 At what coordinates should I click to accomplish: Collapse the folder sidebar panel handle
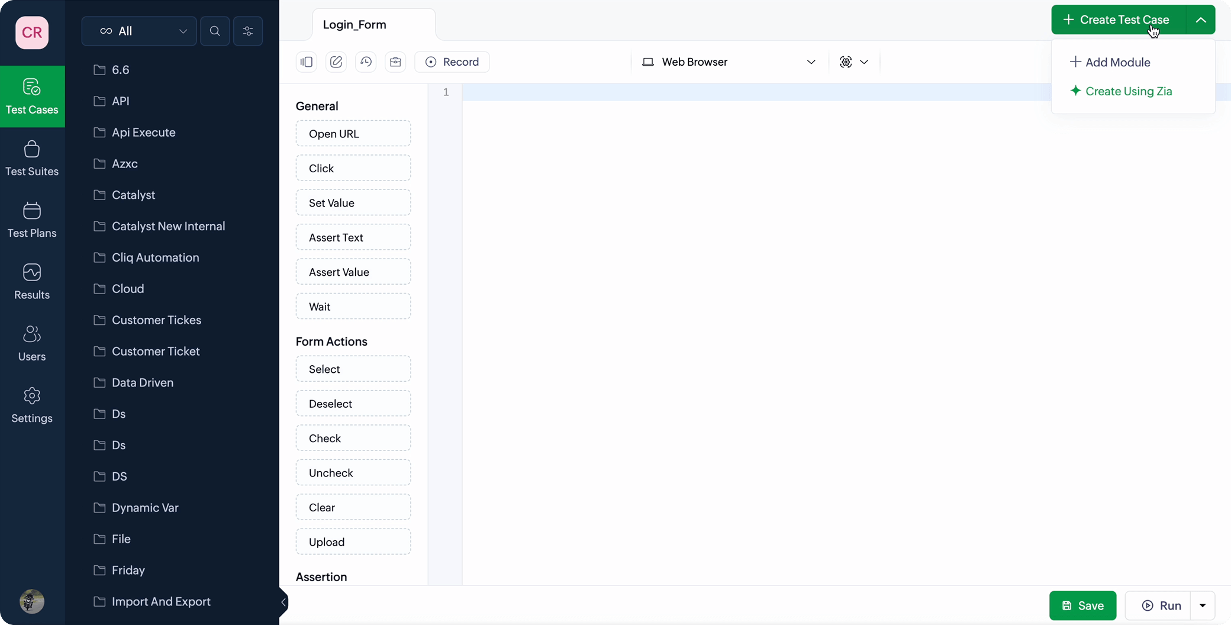pyautogui.click(x=283, y=603)
